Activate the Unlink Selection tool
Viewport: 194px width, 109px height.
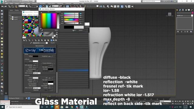[13, 6]
